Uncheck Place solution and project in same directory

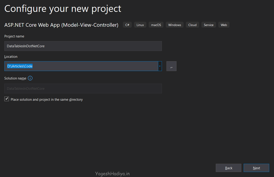[x=7, y=99]
